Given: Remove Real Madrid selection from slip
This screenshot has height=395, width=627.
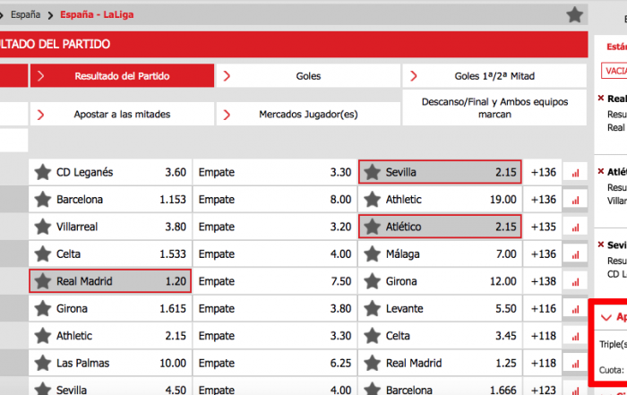Looking at the screenshot, I should tap(601, 98).
